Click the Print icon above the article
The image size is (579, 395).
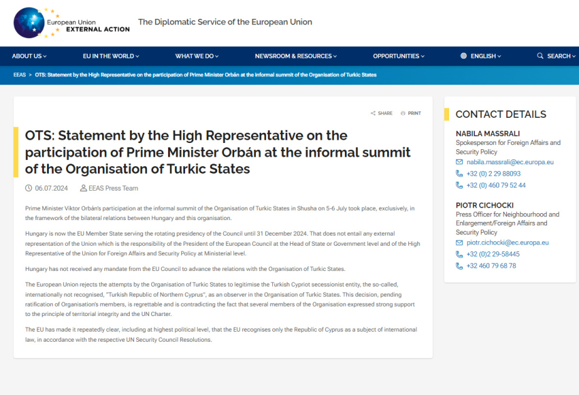coord(403,113)
